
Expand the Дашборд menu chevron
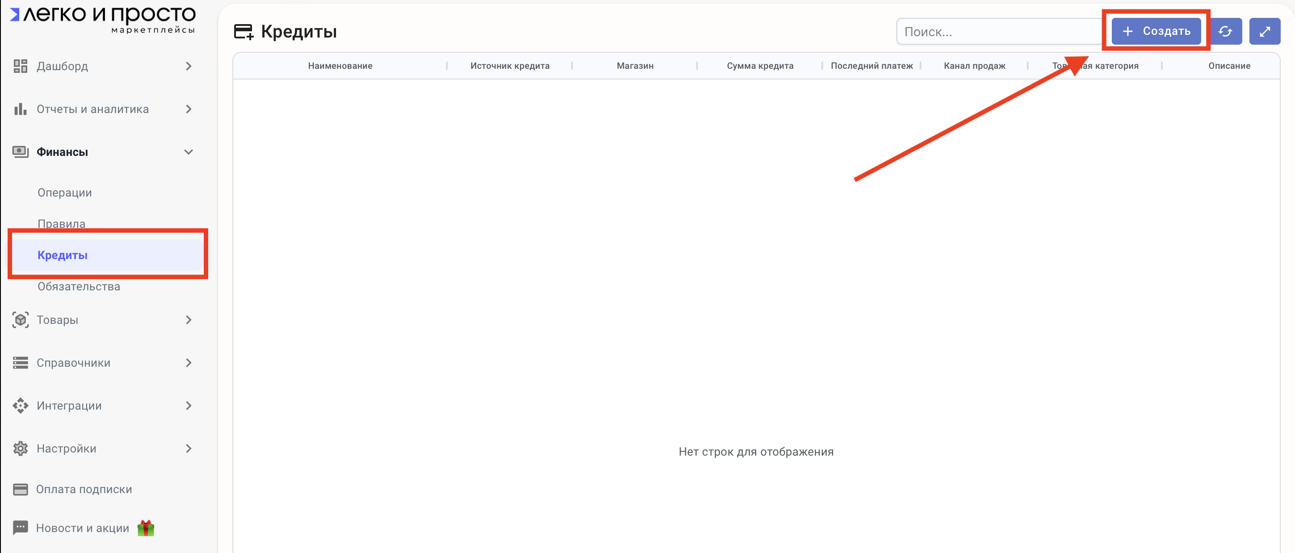point(189,66)
